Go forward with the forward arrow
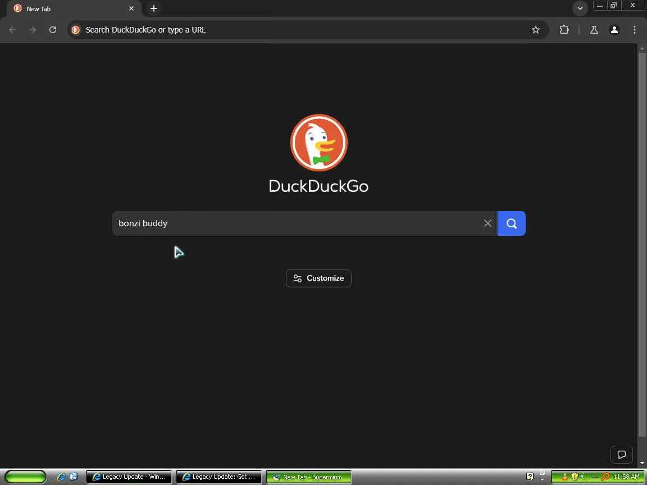647x485 pixels. (33, 30)
